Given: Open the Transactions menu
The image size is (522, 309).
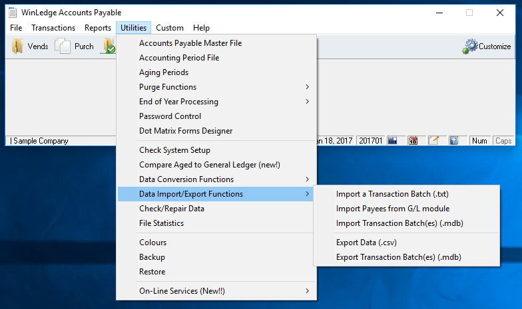Looking at the screenshot, I should [53, 28].
